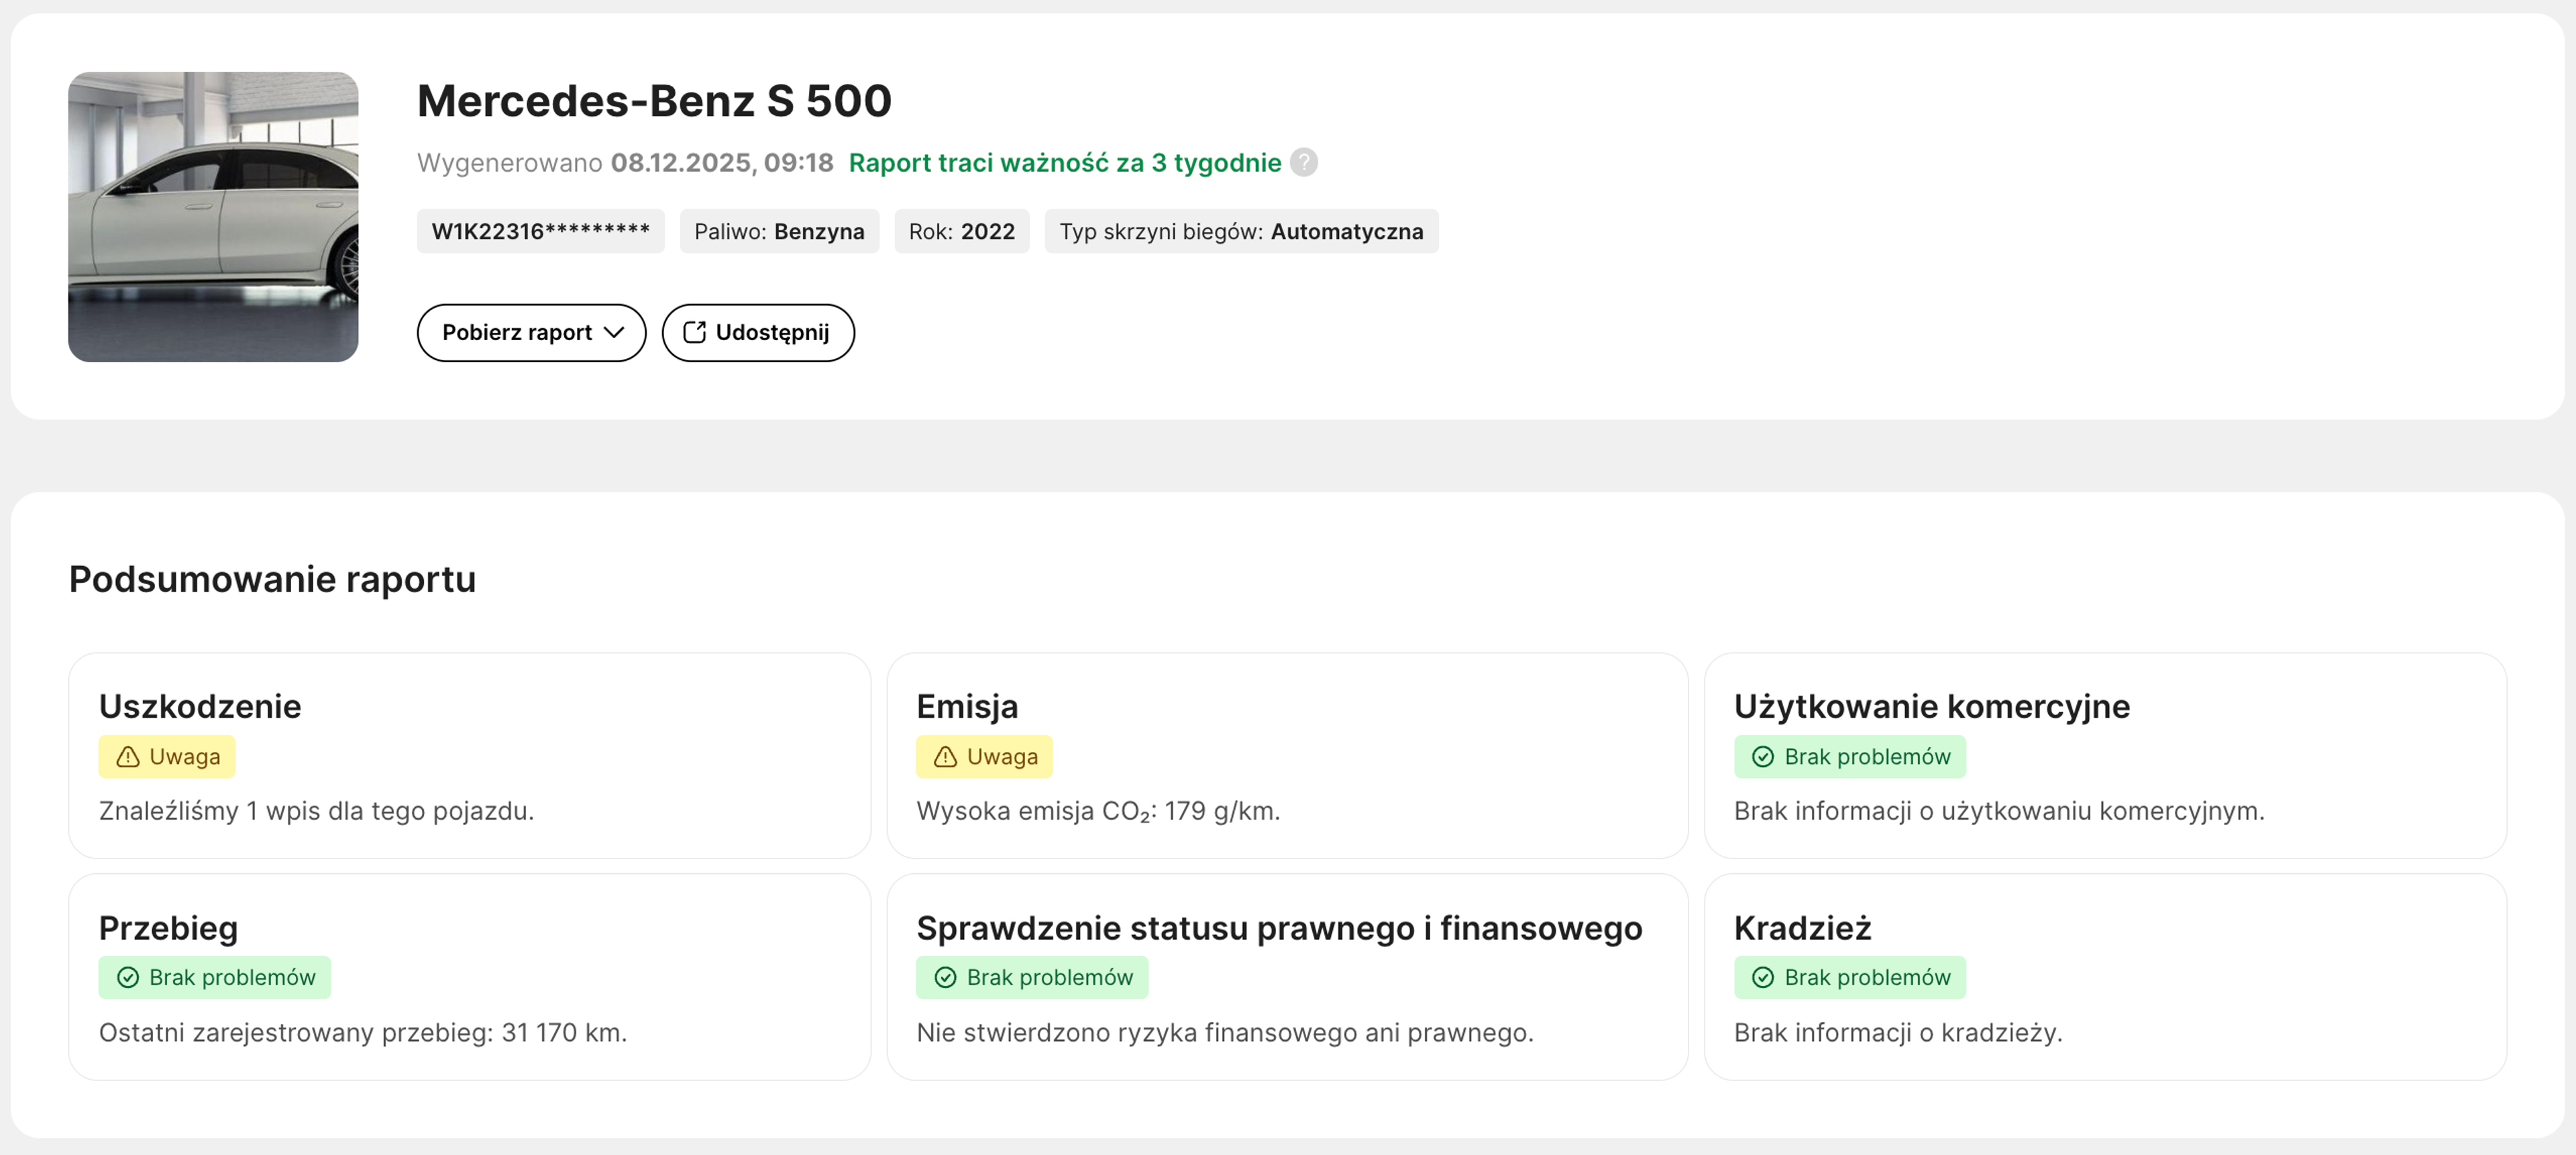The height and width of the screenshot is (1155, 2576).
Task: Click the Udostępnij share button
Action: [758, 333]
